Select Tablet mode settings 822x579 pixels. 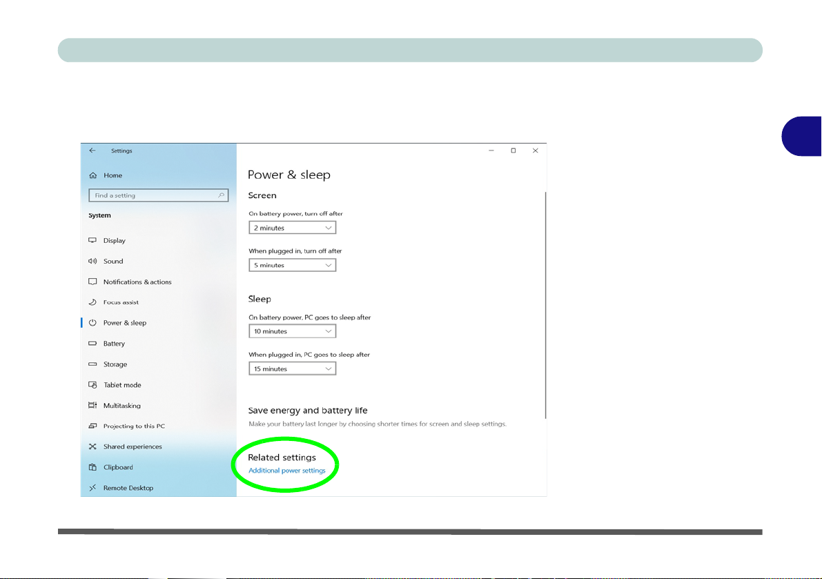click(x=122, y=385)
